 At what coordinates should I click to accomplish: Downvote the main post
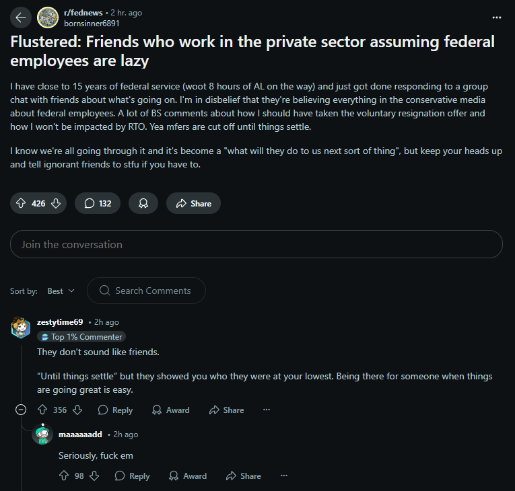[x=56, y=203]
